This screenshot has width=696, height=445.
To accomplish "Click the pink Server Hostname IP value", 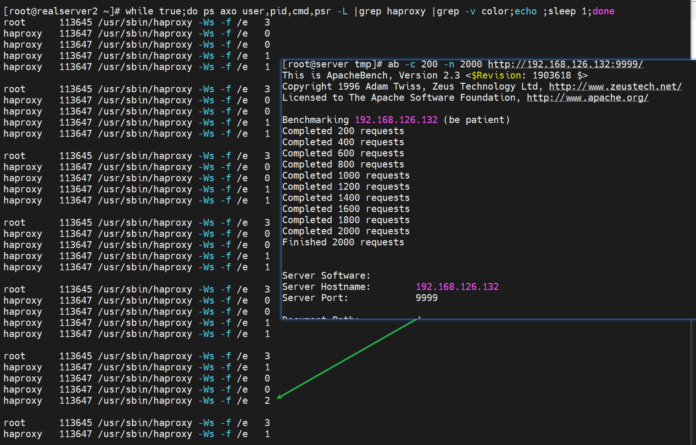I will (x=457, y=287).
